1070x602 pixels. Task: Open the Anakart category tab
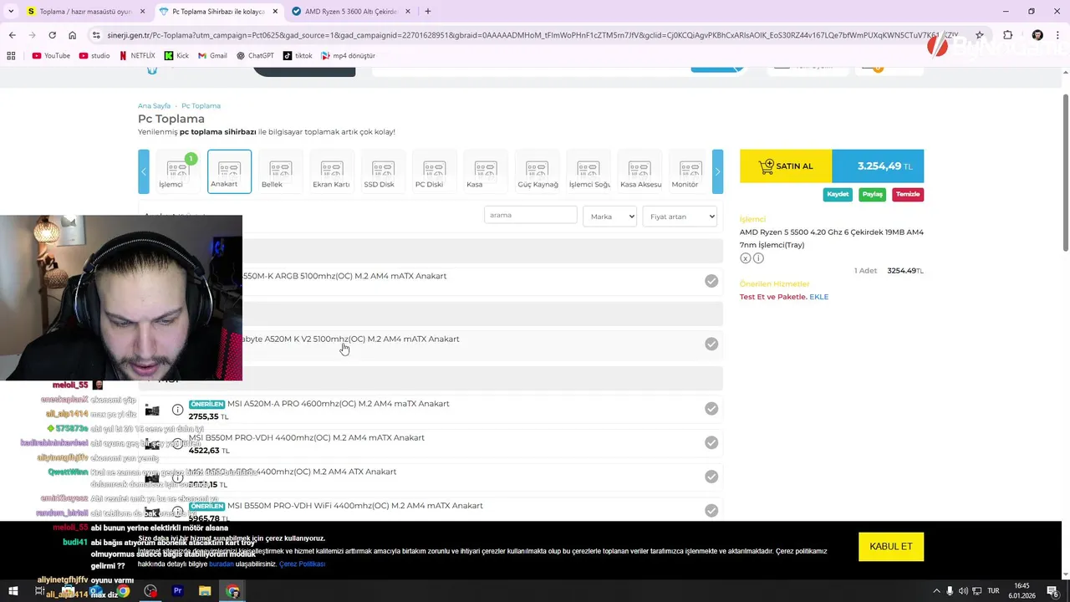click(x=229, y=171)
